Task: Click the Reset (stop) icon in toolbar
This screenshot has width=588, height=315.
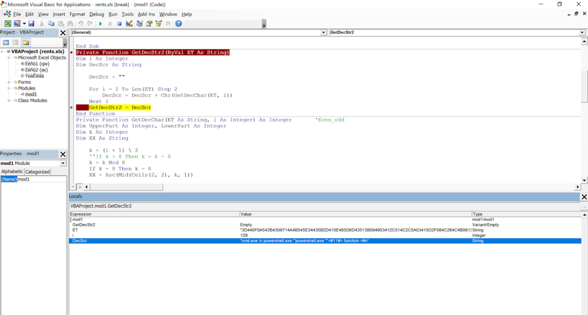Action: pos(119,24)
